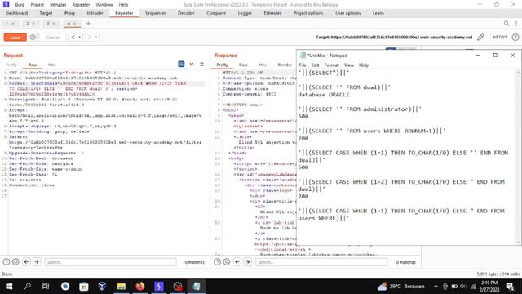Open Response search help icon
Image resolution: width=522 pixels, height=294 pixels.
217,262
